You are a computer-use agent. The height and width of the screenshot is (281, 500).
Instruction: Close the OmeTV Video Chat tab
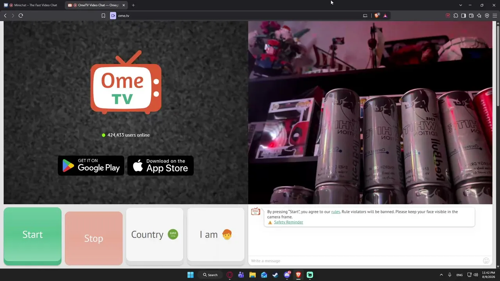(124, 5)
